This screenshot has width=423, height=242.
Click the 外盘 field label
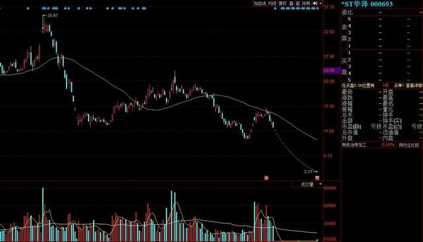pos(348,138)
